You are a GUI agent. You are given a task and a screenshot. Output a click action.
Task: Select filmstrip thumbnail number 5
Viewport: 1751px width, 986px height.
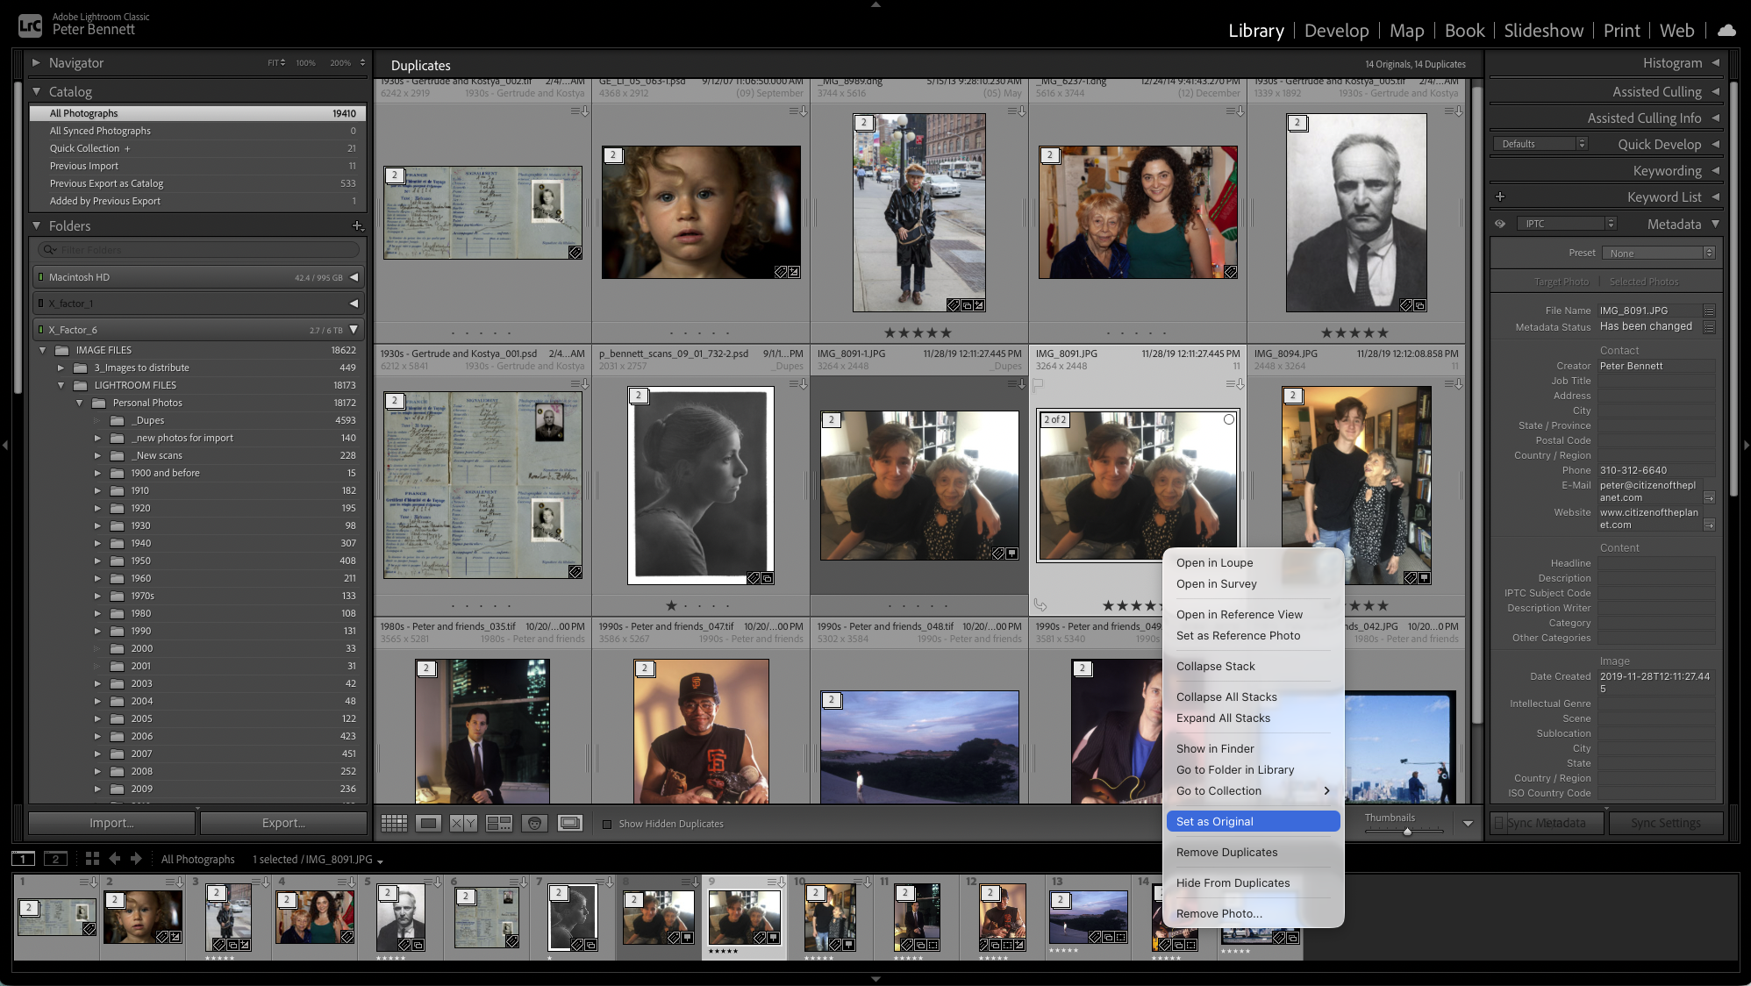click(401, 916)
